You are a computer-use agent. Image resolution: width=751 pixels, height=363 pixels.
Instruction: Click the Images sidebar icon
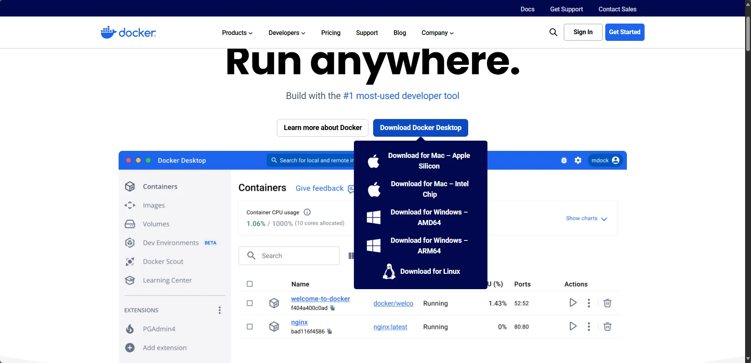pyautogui.click(x=130, y=205)
